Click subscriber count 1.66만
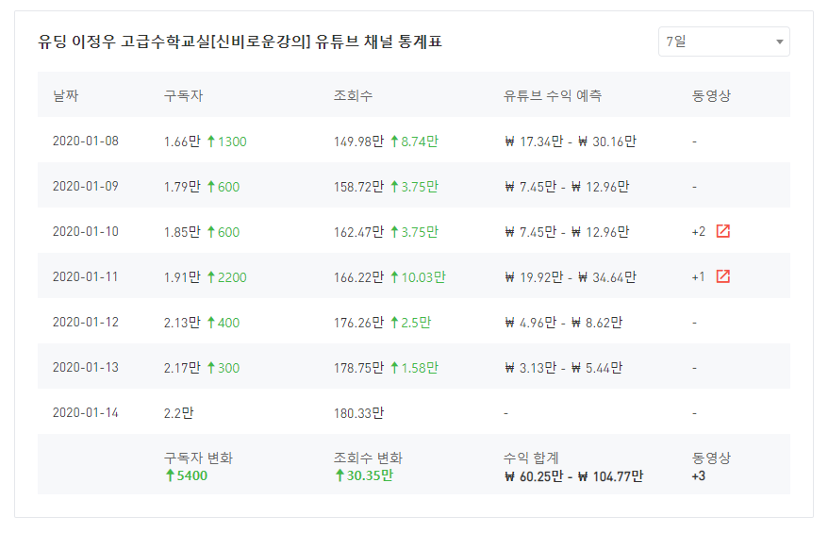 pyautogui.click(x=182, y=142)
